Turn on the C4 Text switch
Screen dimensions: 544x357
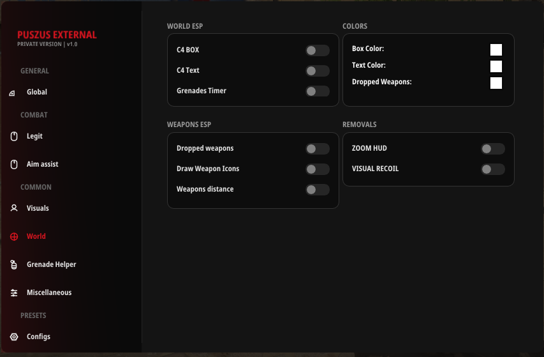point(318,71)
